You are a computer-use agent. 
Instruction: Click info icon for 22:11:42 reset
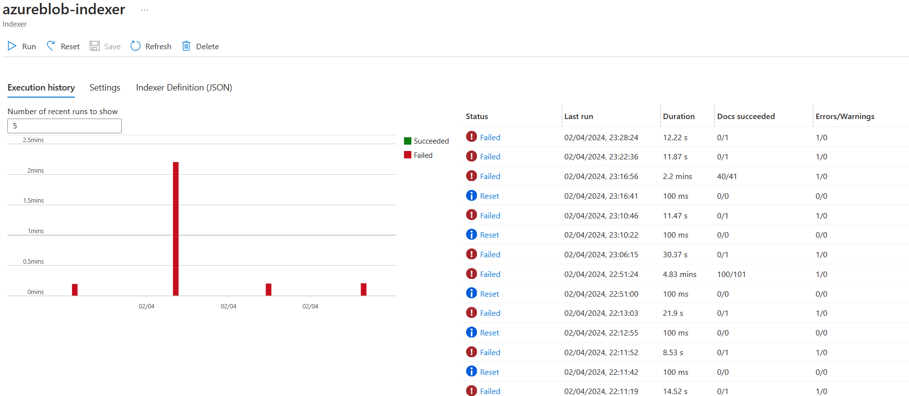(x=471, y=371)
